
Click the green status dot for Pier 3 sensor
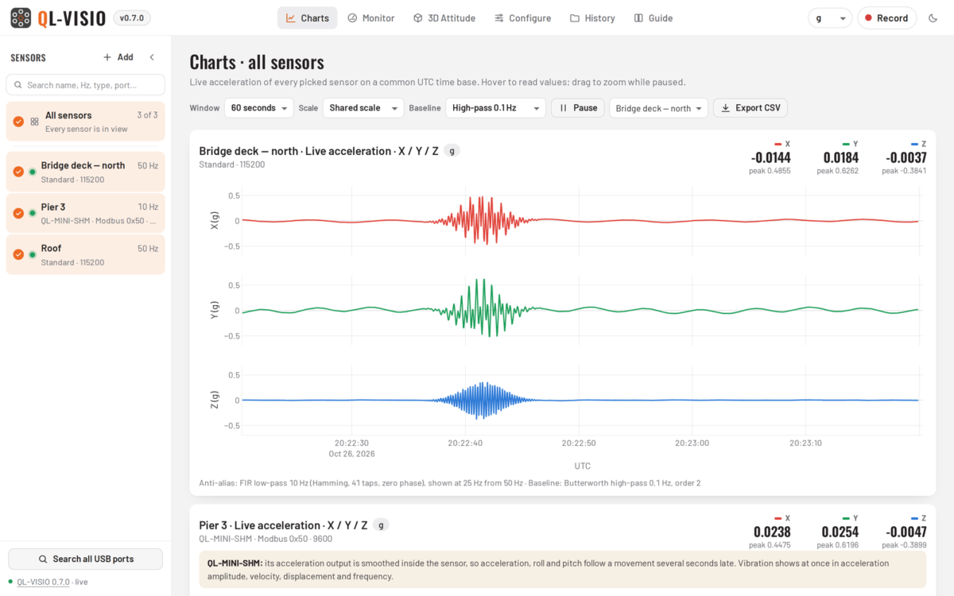(33, 213)
